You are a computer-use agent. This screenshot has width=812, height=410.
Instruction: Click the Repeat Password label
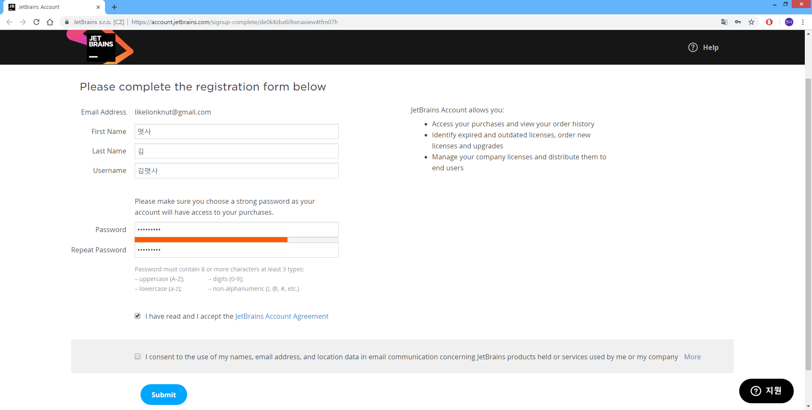point(99,250)
